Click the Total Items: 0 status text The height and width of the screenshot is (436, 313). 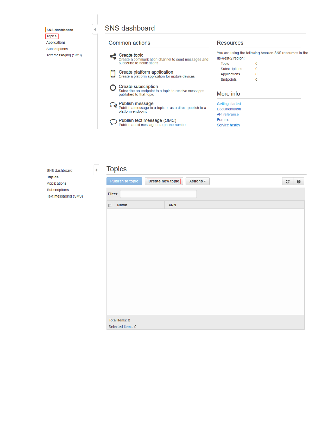(x=119, y=320)
